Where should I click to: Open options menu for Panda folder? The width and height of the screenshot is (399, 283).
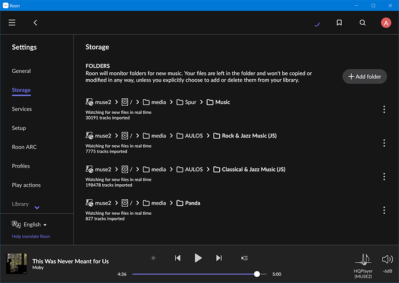(x=384, y=210)
